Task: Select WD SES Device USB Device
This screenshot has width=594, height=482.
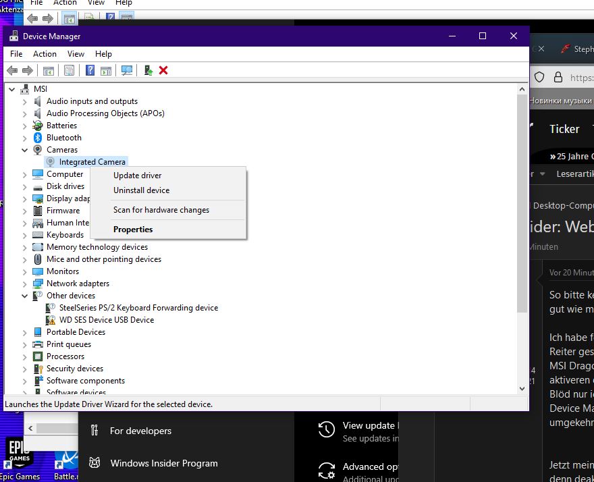Action: click(x=107, y=320)
